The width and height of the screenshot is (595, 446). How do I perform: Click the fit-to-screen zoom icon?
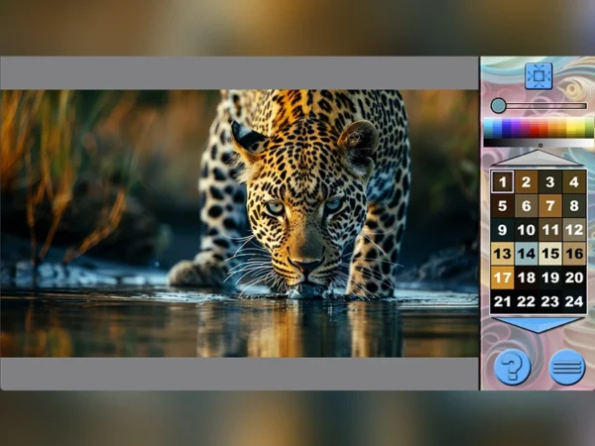tap(538, 76)
